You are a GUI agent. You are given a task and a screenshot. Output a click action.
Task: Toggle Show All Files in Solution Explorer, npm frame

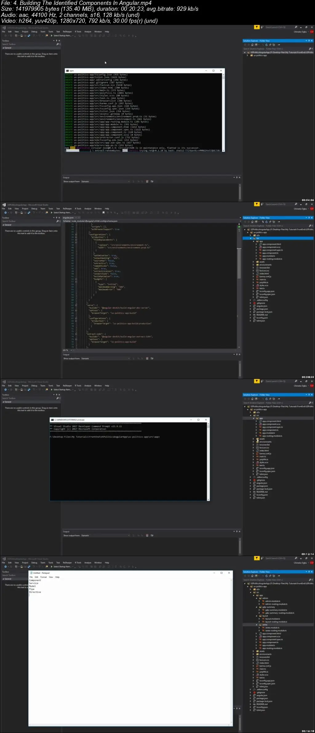tap(273, 45)
